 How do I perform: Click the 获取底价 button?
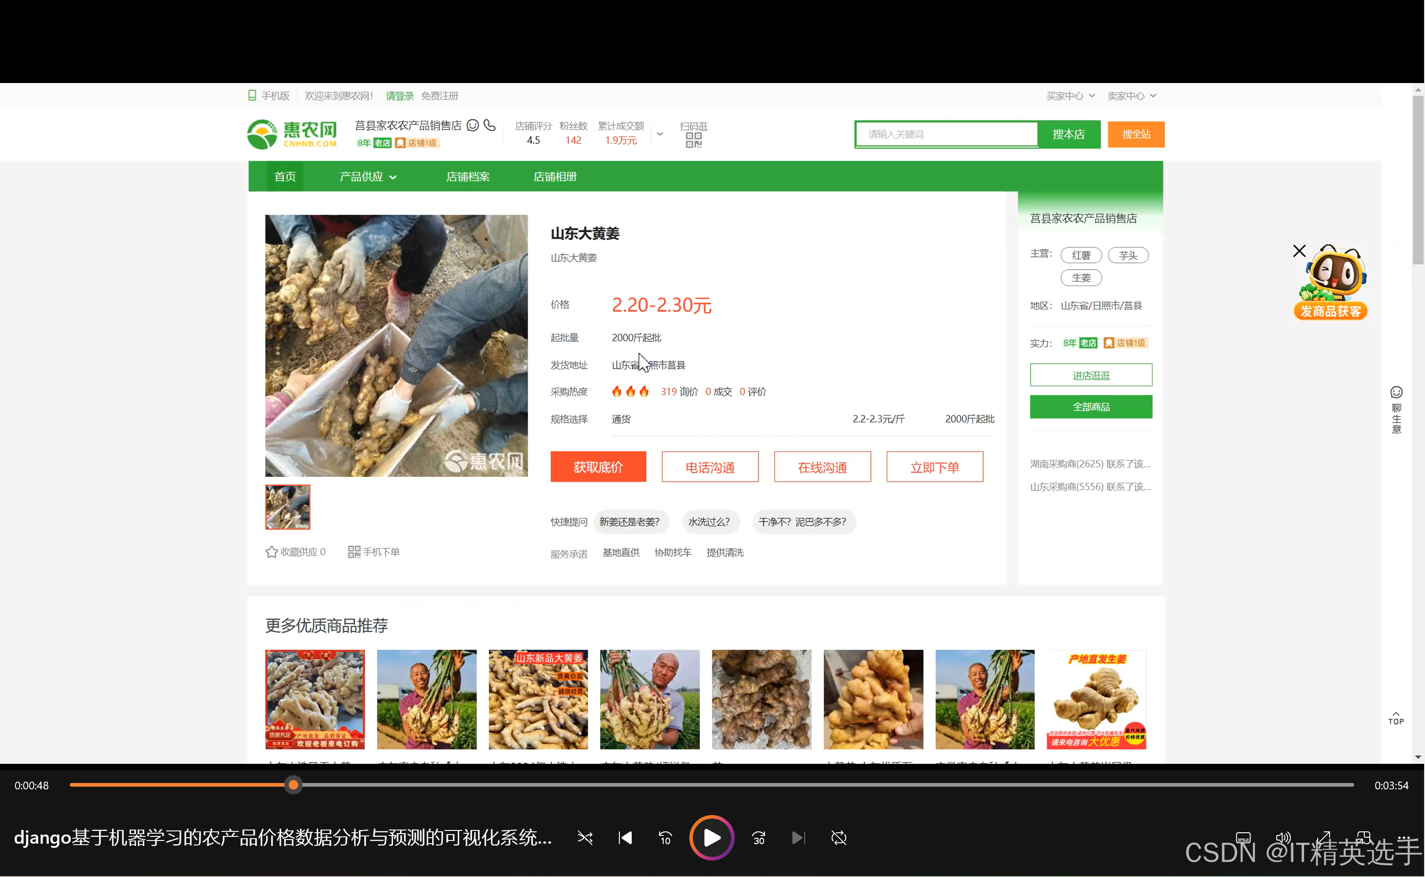click(x=598, y=466)
